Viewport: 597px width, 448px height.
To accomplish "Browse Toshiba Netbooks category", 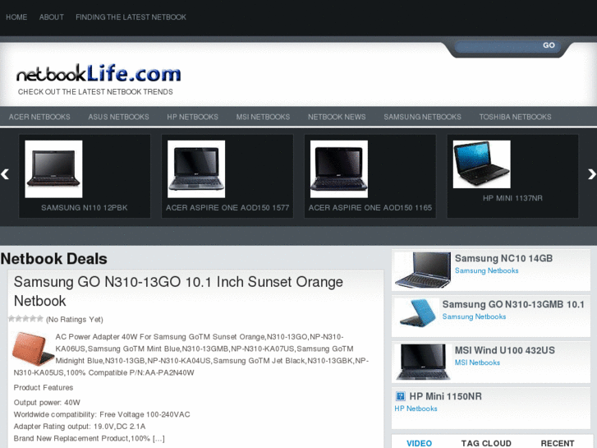I will pos(515,117).
